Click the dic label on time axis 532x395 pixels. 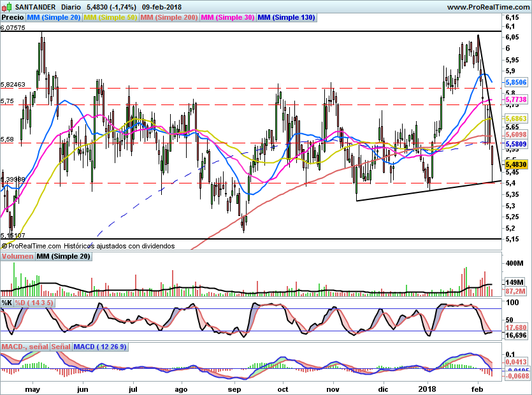click(x=383, y=389)
